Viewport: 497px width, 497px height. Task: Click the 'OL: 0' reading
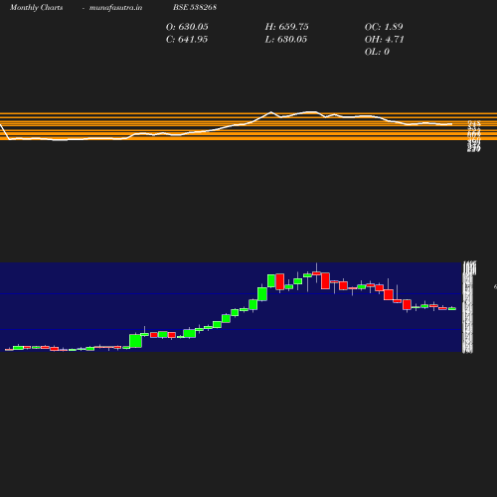[377, 52]
